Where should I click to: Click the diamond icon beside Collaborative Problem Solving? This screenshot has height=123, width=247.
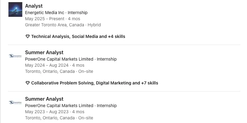[28, 83]
